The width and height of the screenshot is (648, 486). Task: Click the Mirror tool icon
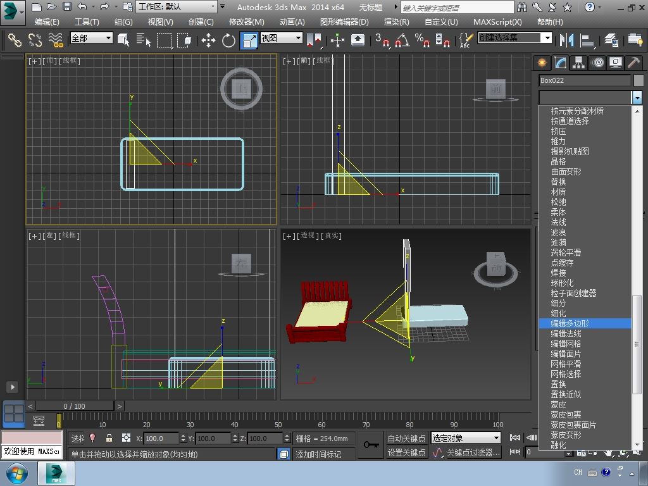(566, 40)
